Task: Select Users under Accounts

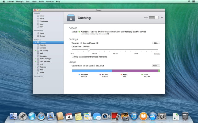Action: 42,33
